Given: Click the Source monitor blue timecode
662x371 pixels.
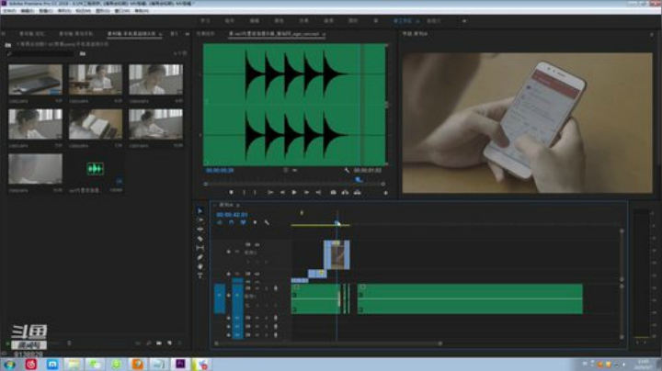Looking at the screenshot, I should pos(220,170).
